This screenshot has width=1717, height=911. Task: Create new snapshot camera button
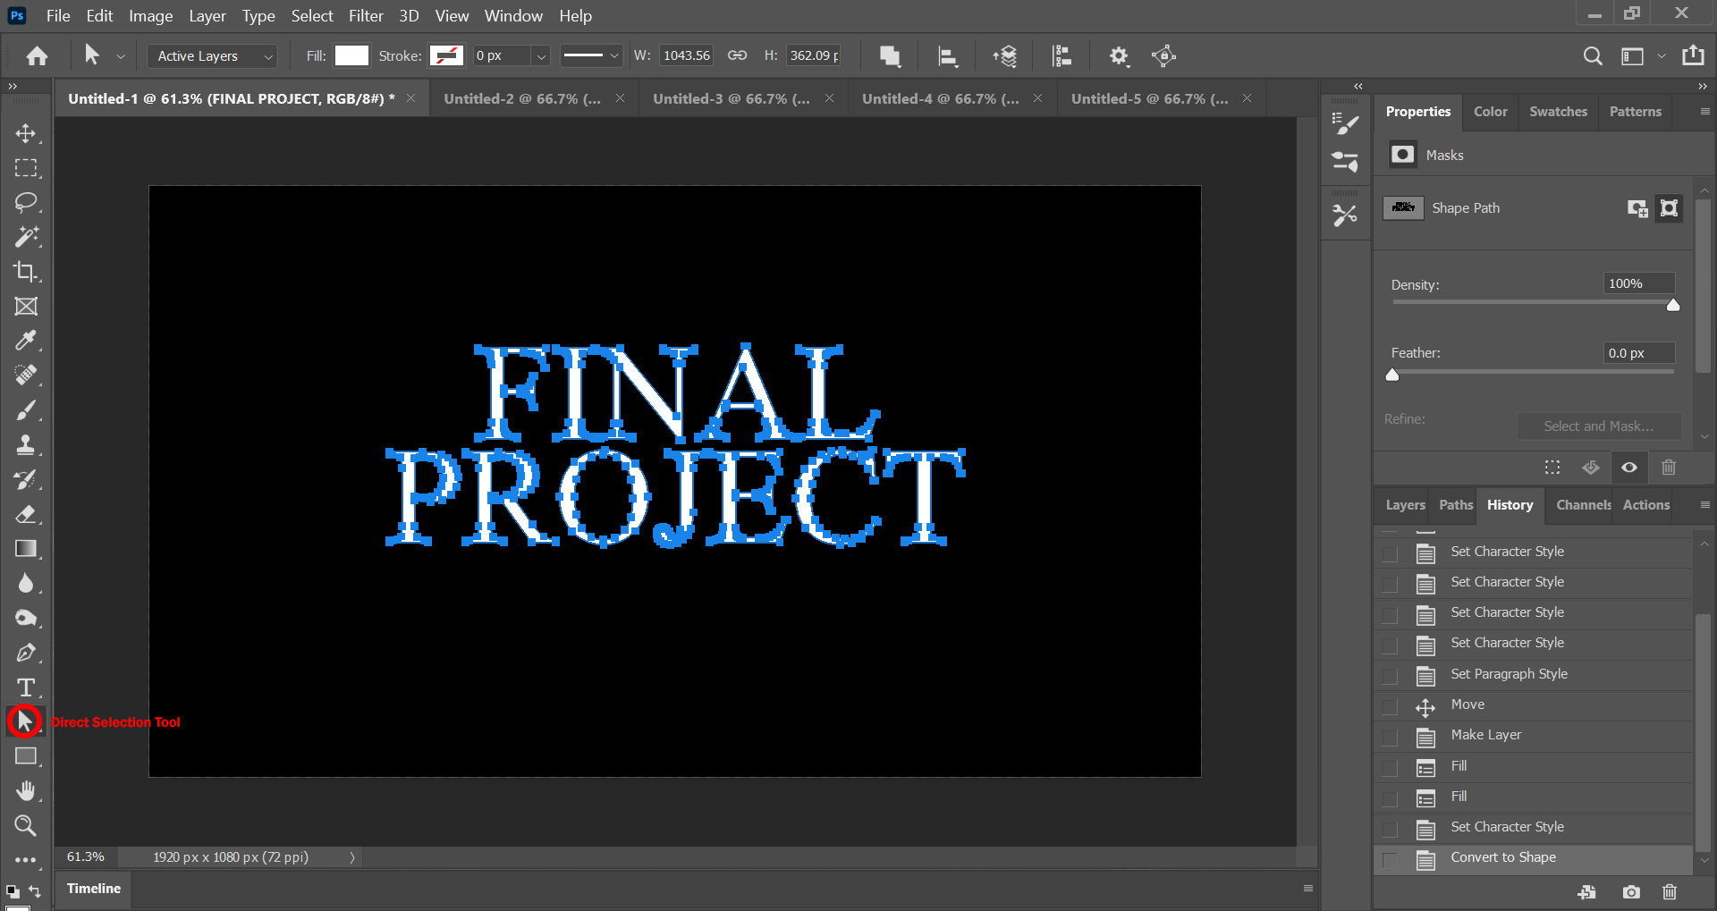[1631, 892]
